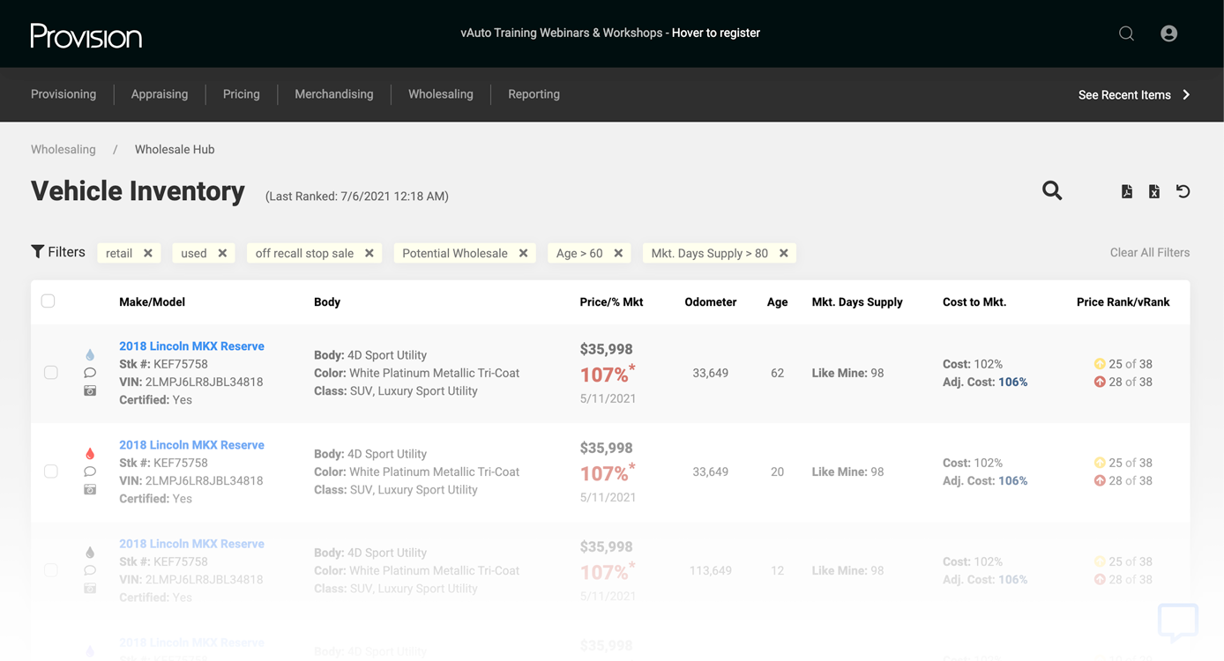Switch to the Appraising tab
This screenshot has width=1224, height=661.
[160, 94]
